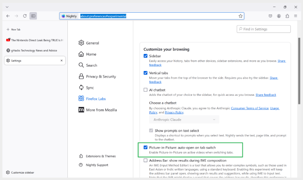
Task: Open the hamburger application menu
Action: (296, 16)
